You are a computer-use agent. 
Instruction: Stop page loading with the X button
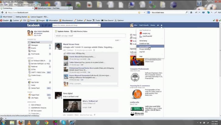(144, 12)
